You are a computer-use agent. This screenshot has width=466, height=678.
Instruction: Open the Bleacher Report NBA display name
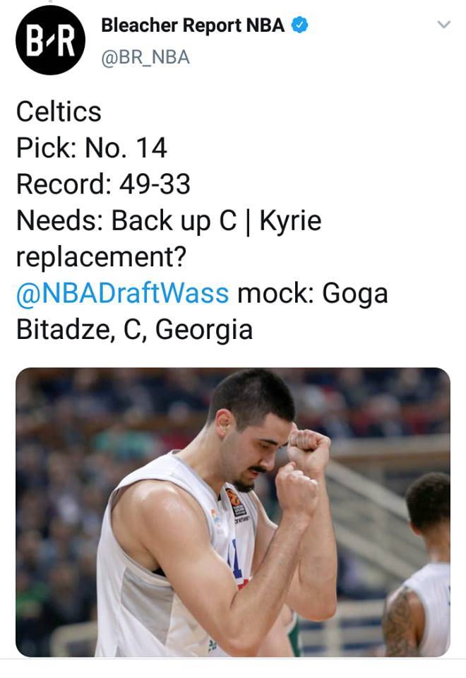point(193,26)
